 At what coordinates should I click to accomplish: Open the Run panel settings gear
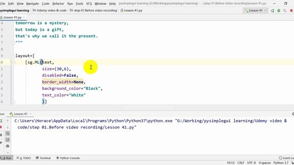293,114
